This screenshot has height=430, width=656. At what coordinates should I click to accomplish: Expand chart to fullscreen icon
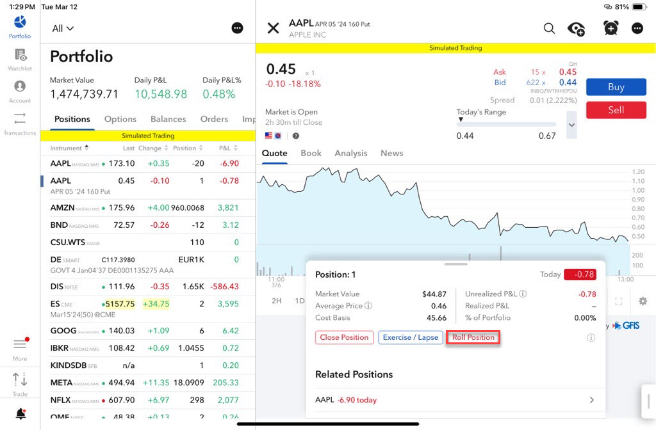619,301
